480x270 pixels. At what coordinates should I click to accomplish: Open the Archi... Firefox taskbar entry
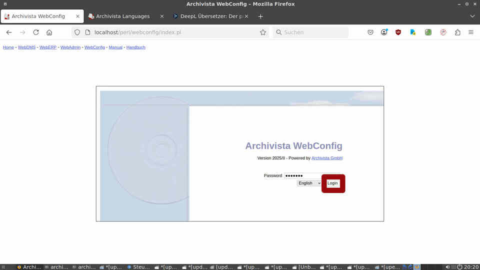tap(29, 267)
